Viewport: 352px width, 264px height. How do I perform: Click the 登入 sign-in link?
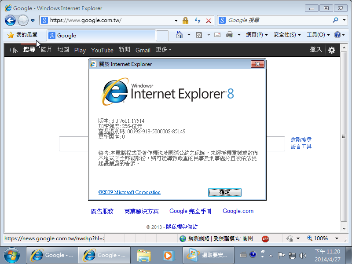[316, 50]
